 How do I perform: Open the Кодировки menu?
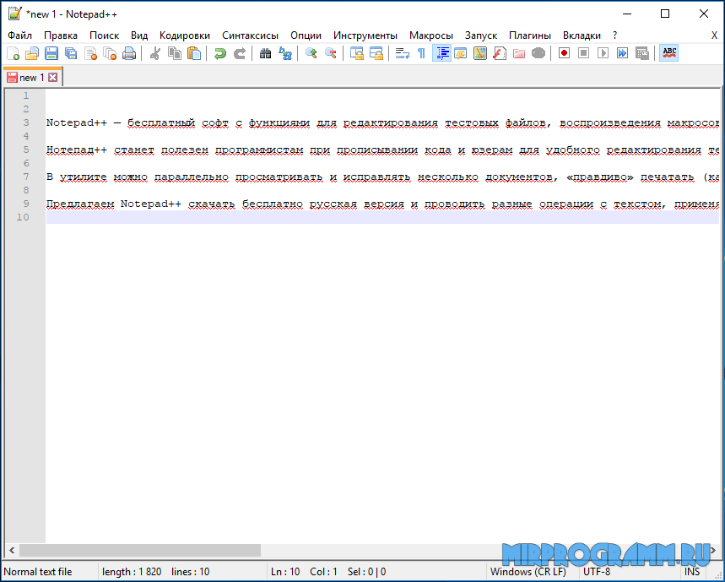tap(185, 35)
